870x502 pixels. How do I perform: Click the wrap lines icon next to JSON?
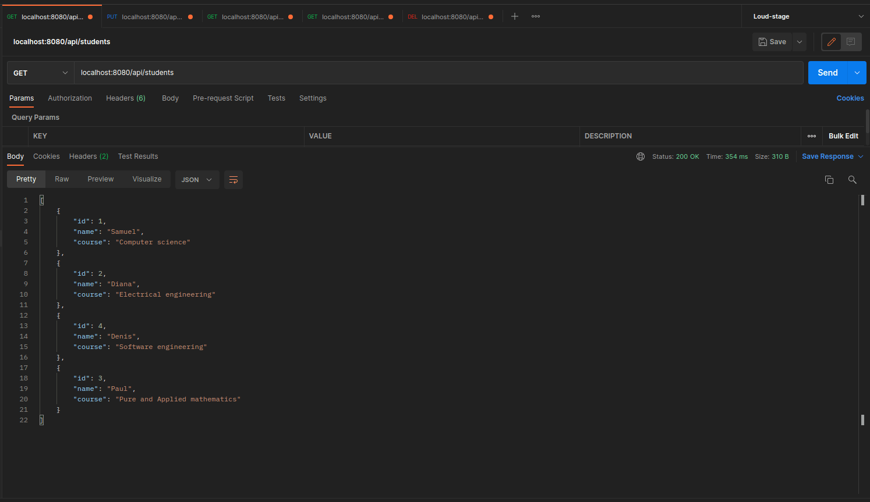234,180
